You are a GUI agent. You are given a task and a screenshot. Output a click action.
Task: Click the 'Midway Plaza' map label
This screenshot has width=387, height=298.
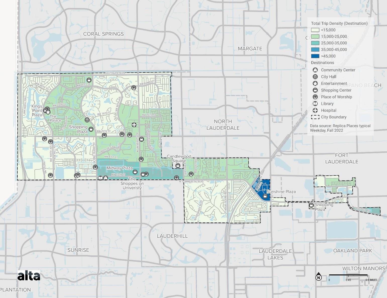coord(120,168)
